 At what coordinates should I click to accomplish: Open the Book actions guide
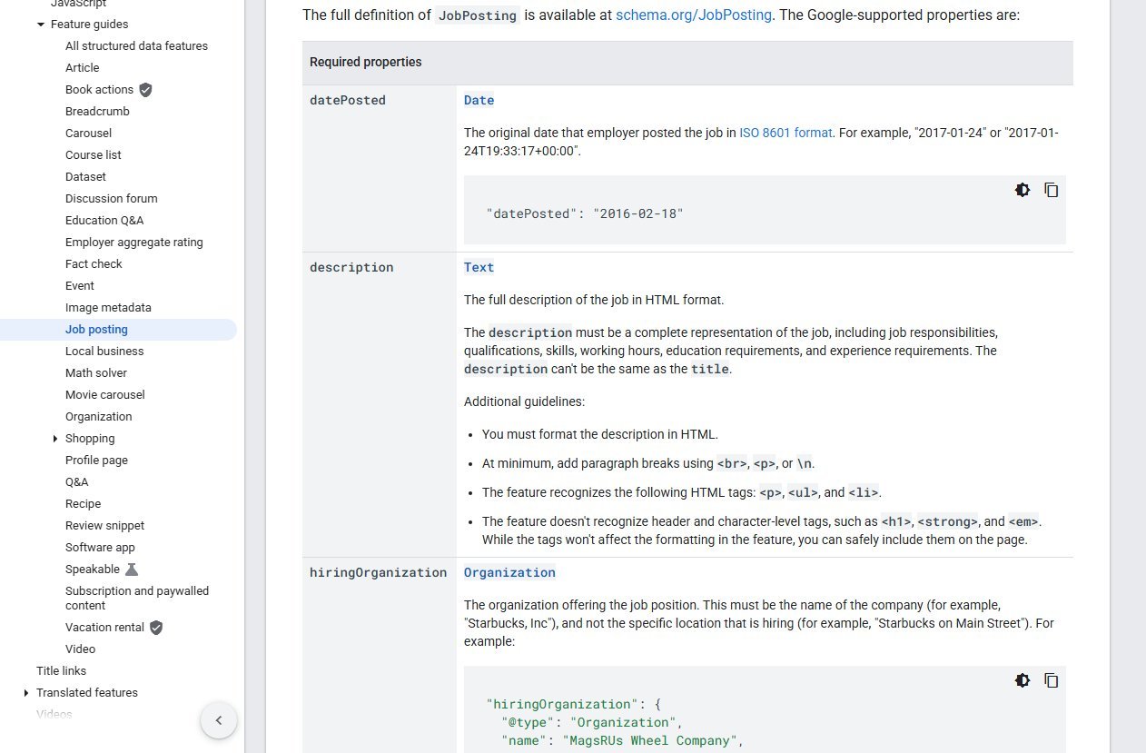pyautogui.click(x=99, y=90)
